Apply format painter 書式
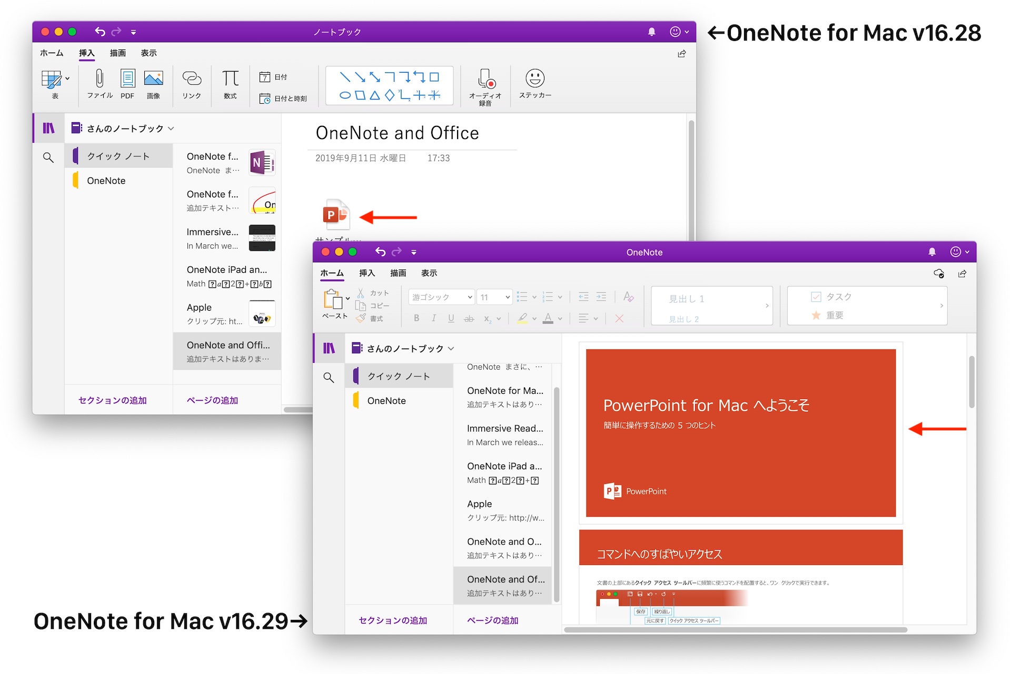The width and height of the screenshot is (1011, 674). [370, 319]
